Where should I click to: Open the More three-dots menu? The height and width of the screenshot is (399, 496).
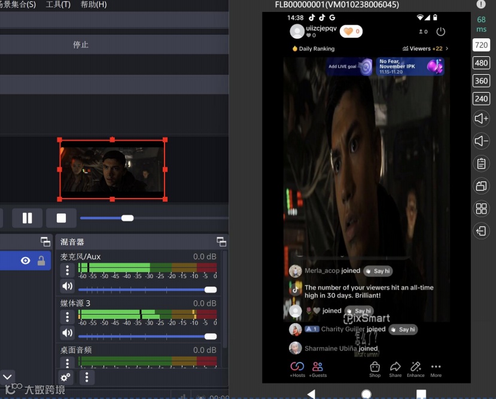pos(436,369)
